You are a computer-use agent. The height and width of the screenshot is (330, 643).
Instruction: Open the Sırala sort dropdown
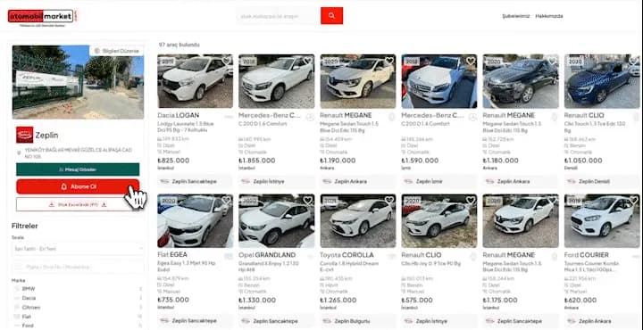(78, 249)
